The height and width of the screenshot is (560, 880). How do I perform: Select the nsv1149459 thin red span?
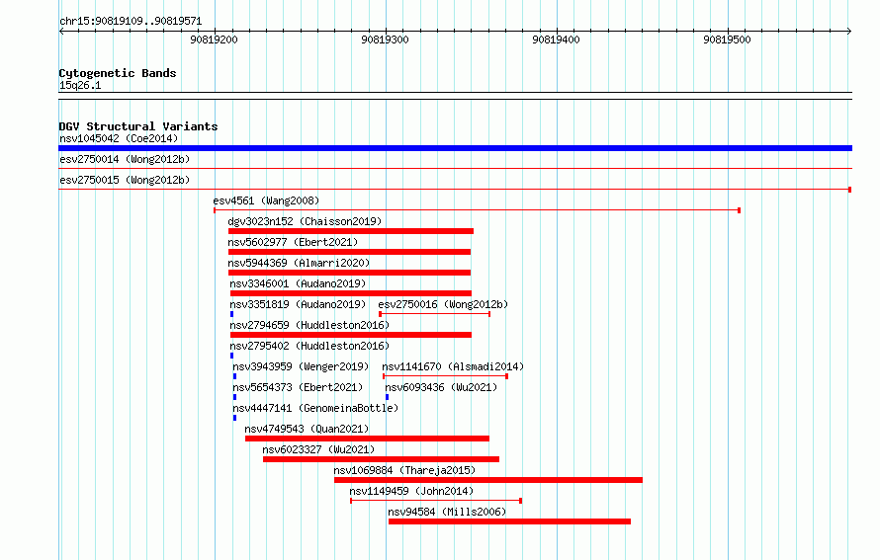[x=436, y=501]
